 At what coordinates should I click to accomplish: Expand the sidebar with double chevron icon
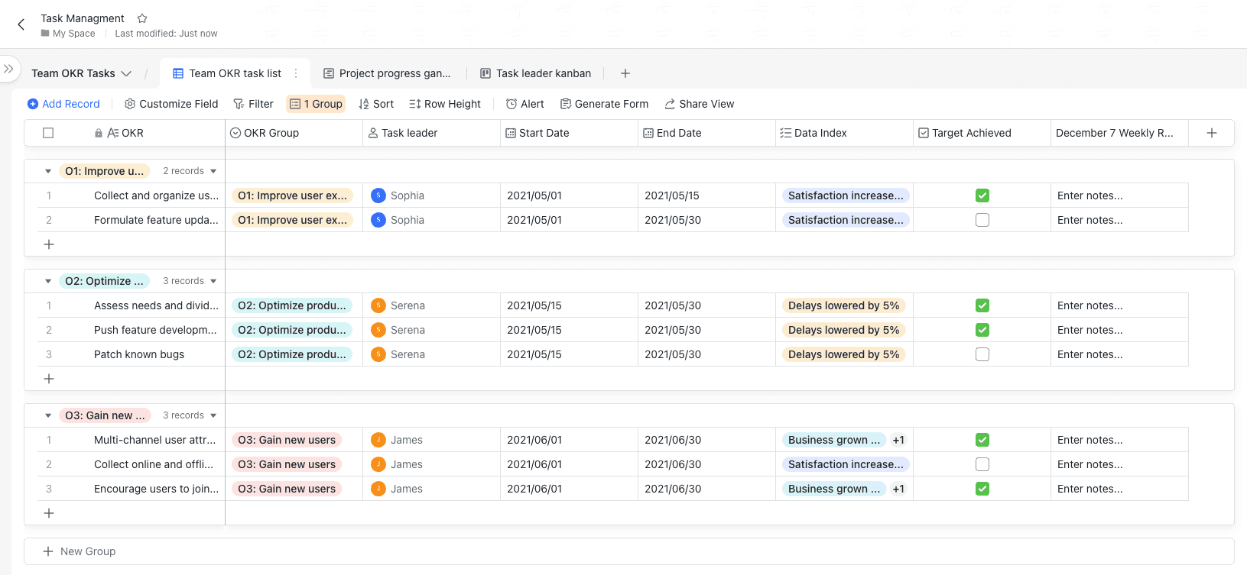(8, 69)
